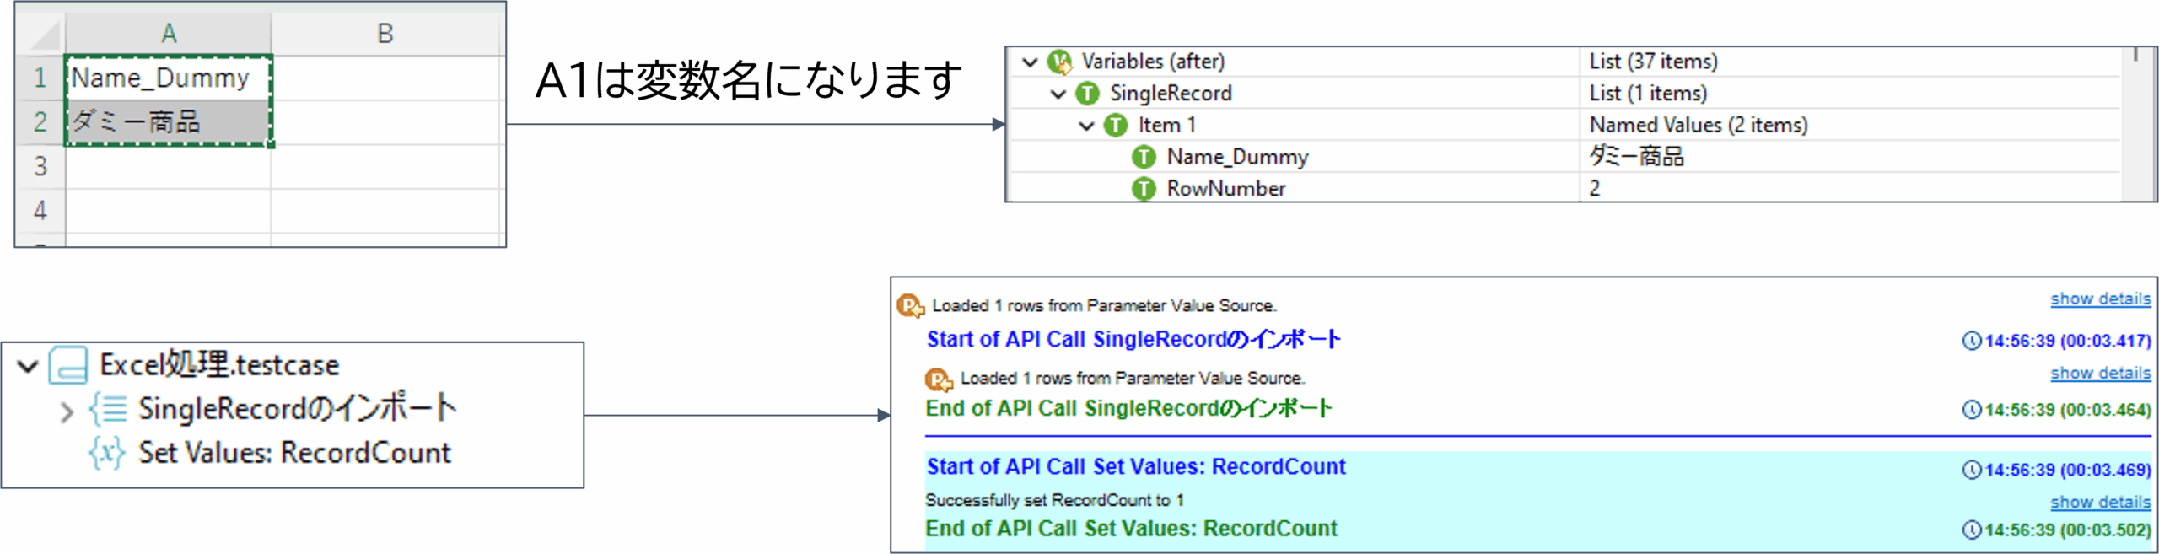
Task: Open show details for RecordCount set message
Action: pos(2100,502)
